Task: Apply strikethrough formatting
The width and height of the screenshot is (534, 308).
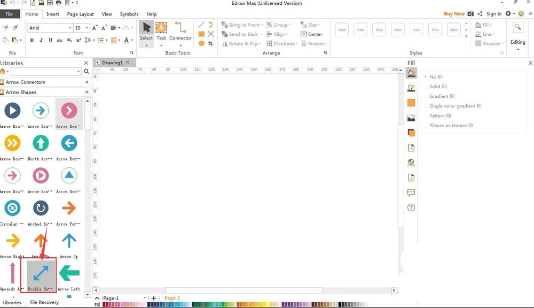Action: [60, 40]
